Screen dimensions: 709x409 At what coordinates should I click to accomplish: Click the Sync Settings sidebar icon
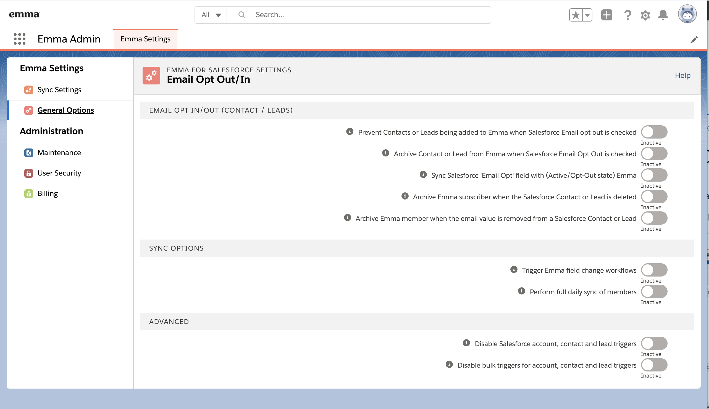[x=29, y=90]
